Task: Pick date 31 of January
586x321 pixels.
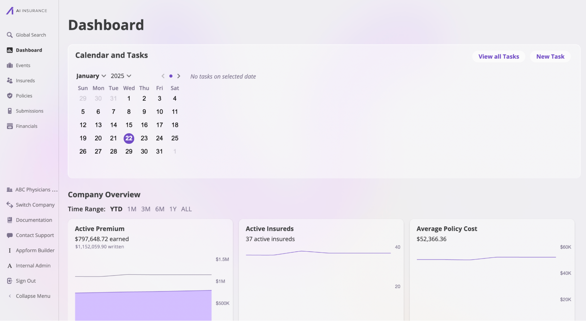Action: pyautogui.click(x=159, y=151)
